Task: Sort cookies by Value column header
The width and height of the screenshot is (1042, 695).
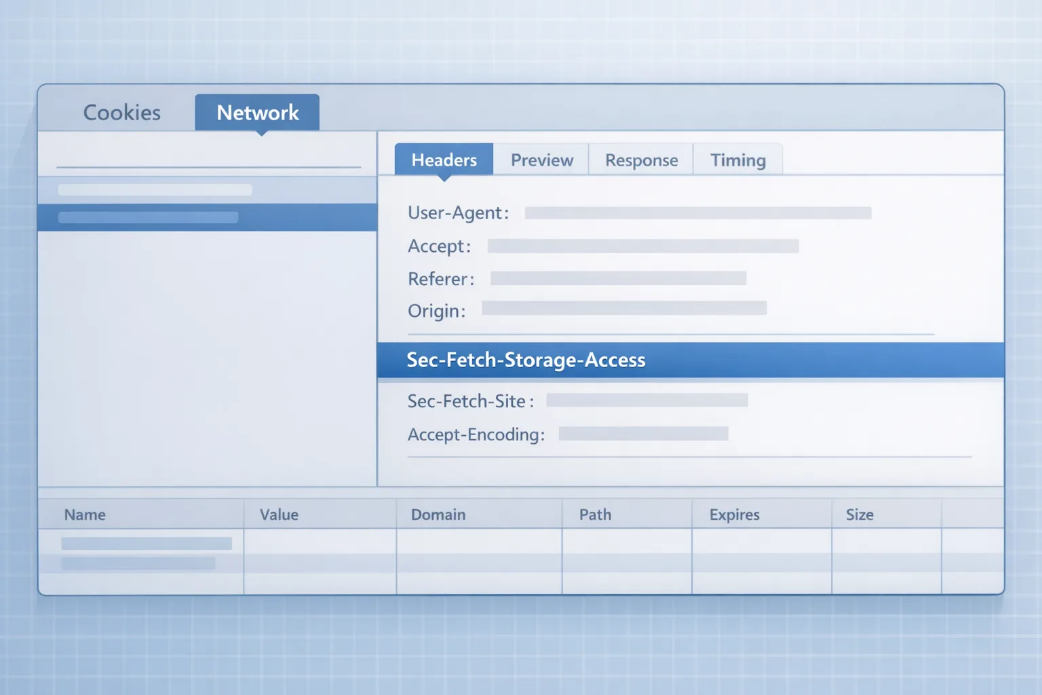Action: [x=279, y=514]
